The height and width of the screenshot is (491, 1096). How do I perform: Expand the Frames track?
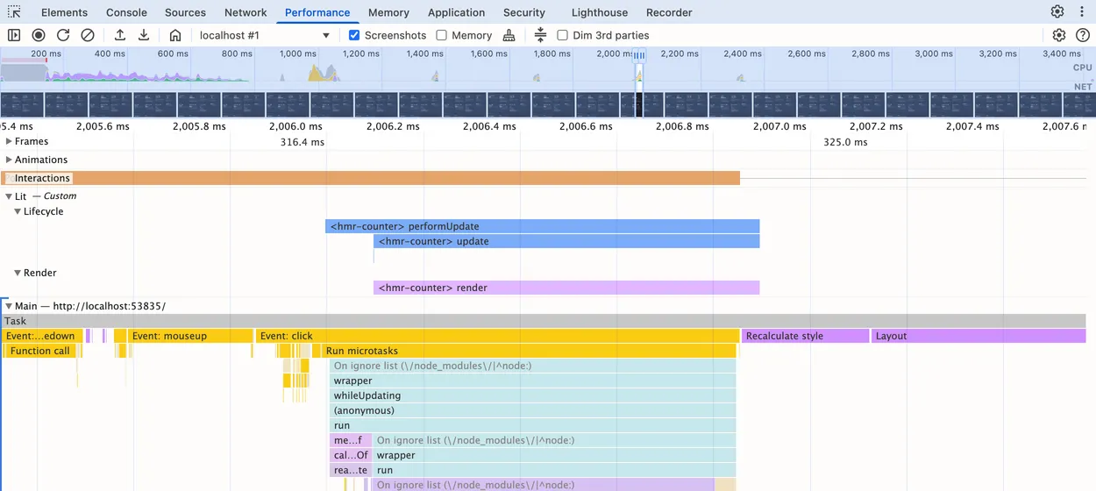(9, 141)
